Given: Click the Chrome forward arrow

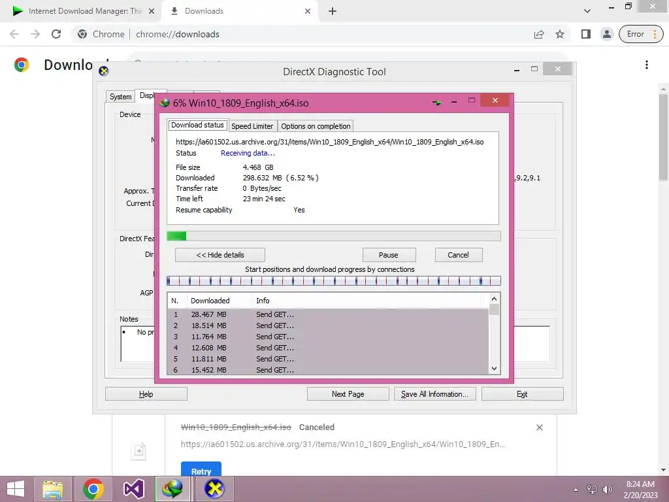Looking at the screenshot, I should pos(35,34).
